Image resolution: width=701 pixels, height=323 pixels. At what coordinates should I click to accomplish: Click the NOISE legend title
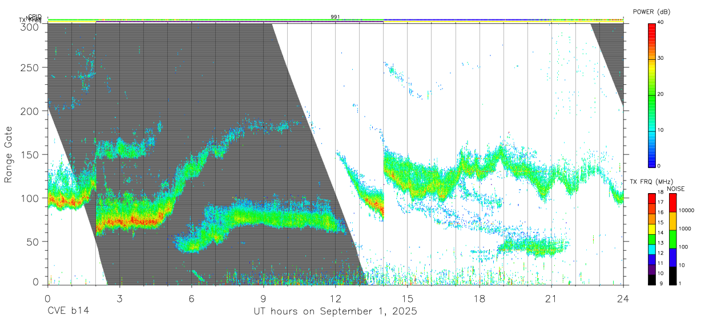[x=677, y=189]
